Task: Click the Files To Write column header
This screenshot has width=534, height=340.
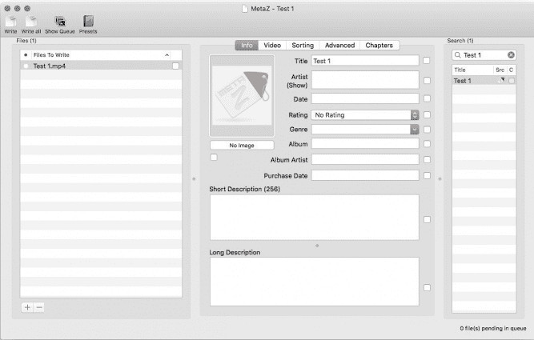Action: [101, 55]
